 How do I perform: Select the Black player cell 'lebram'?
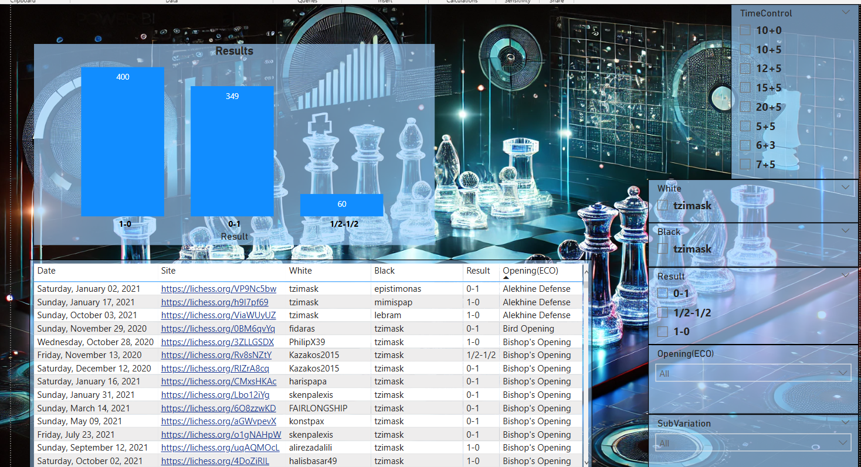tap(389, 315)
